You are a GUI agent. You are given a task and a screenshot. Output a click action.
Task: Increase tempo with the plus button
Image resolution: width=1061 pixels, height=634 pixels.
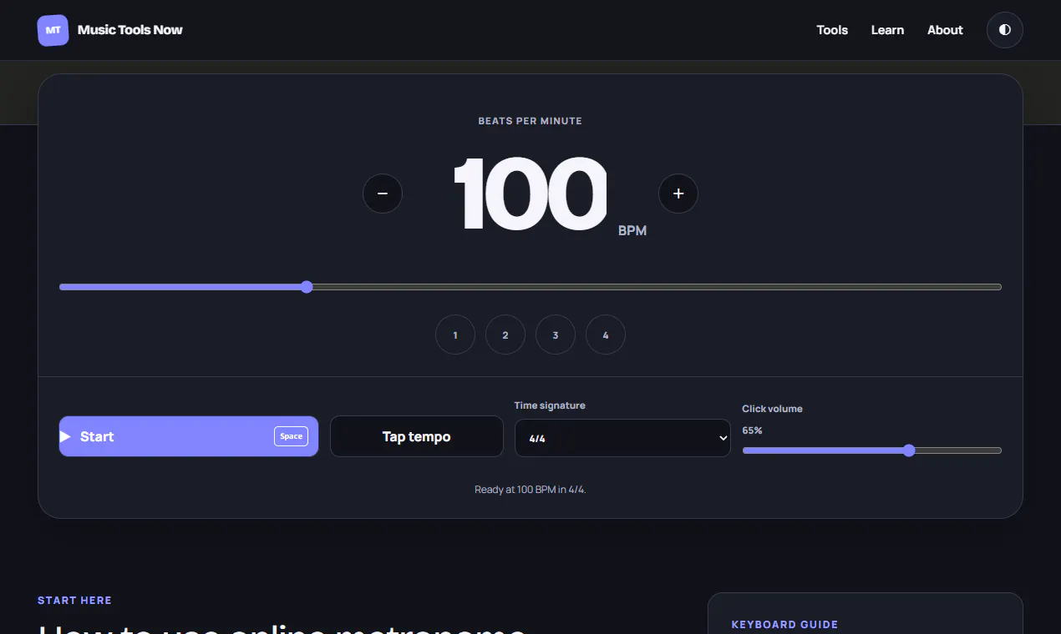678,194
